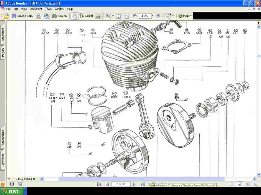Toggle the Select tool on
This screenshot has height=195, width=261.
[x=84, y=16]
